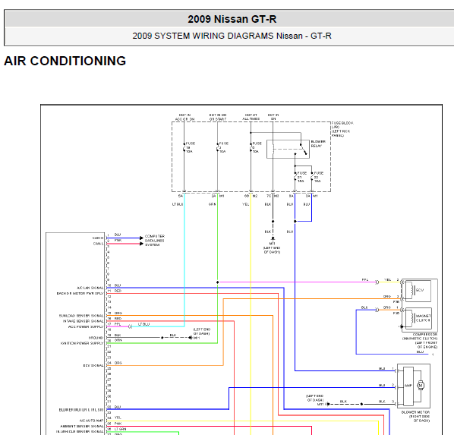Click the '2009 SYSTEM WIRING DIAGRAMS Nissan - GT-R' subtitle
The image size is (454, 435).
232,36
